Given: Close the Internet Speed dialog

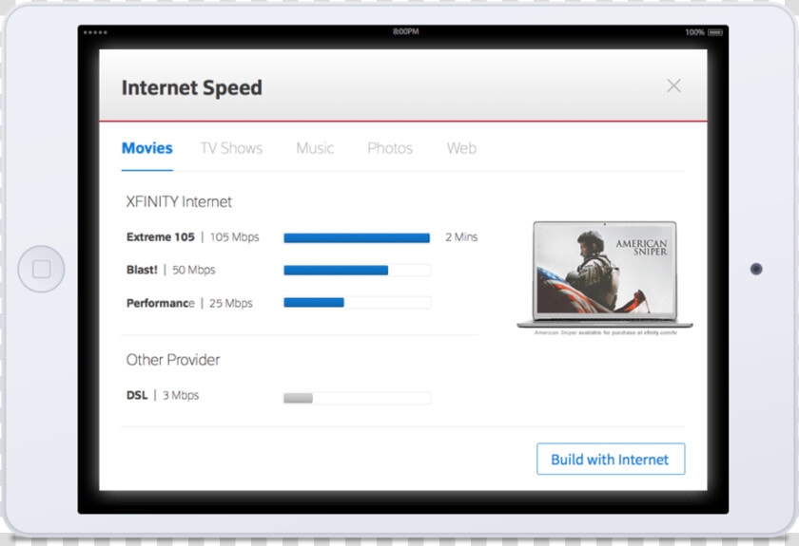Looking at the screenshot, I should click(673, 85).
